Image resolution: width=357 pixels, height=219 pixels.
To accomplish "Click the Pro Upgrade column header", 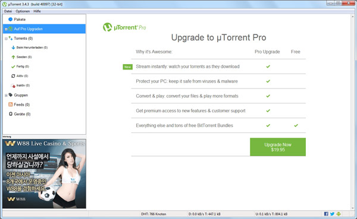I will click(x=267, y=52).
